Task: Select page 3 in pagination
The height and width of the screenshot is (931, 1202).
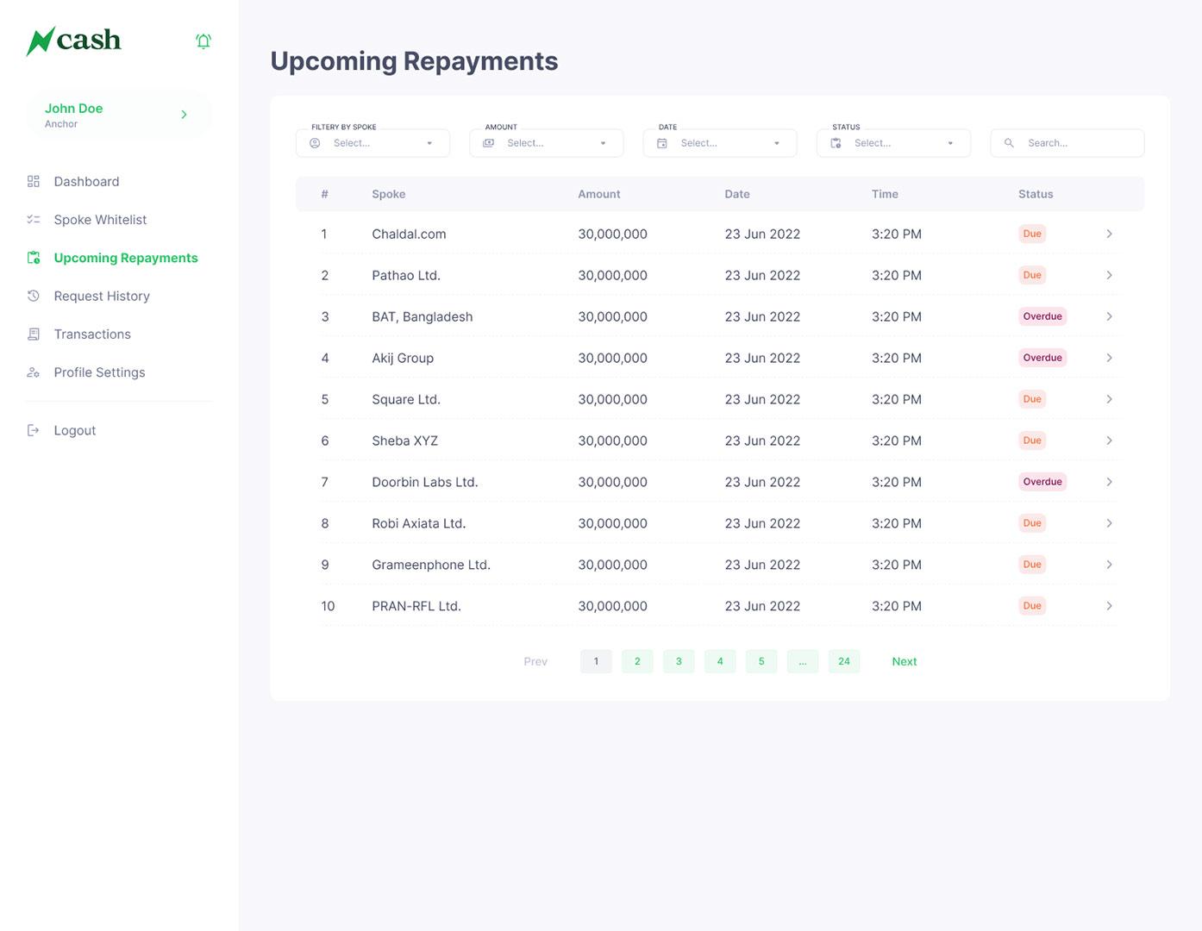Action: coord(679,661)
